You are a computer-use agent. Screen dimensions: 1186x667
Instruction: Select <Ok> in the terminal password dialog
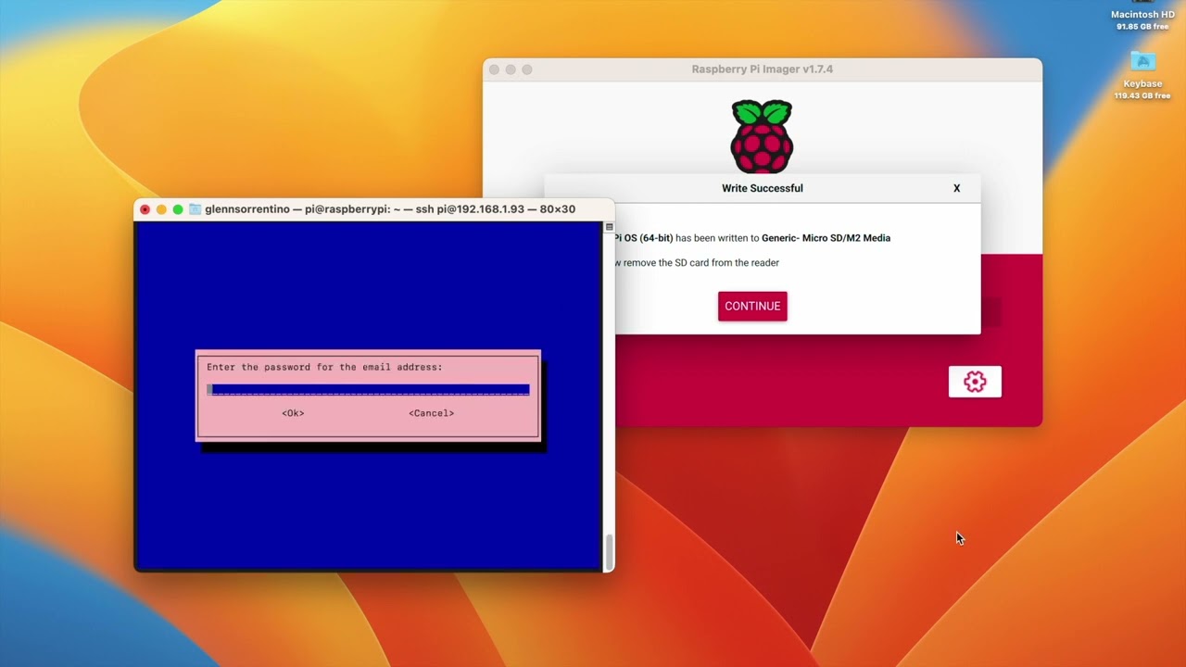pyautogui.click(x=293, y=413)
